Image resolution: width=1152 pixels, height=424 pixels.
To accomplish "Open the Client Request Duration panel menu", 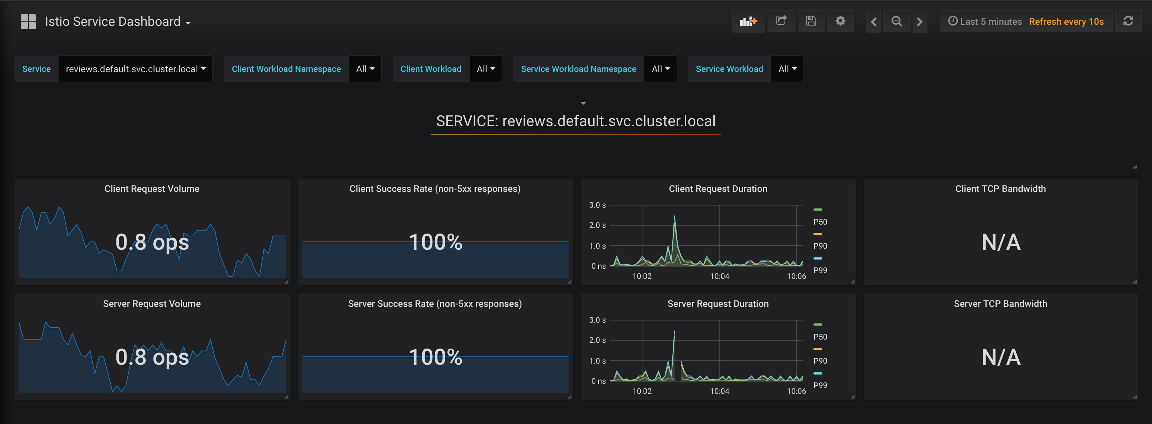I will pyautogui.click(x=718, y=188).
